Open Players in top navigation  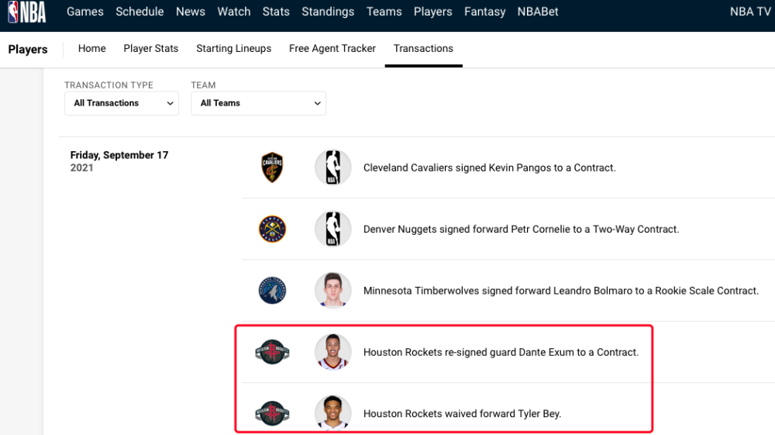[433, 12]
